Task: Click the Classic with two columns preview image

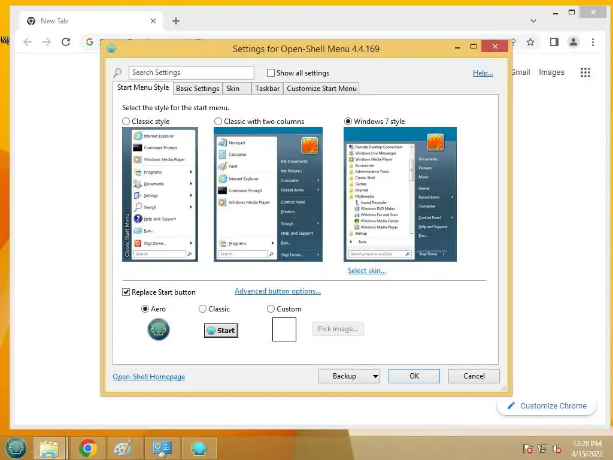Action: coord(268,195)
